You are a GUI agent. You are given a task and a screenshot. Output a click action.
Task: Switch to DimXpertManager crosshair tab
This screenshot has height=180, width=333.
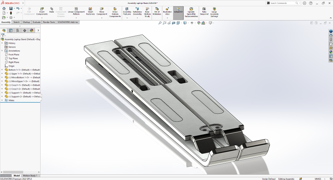(x=25, y=31)
